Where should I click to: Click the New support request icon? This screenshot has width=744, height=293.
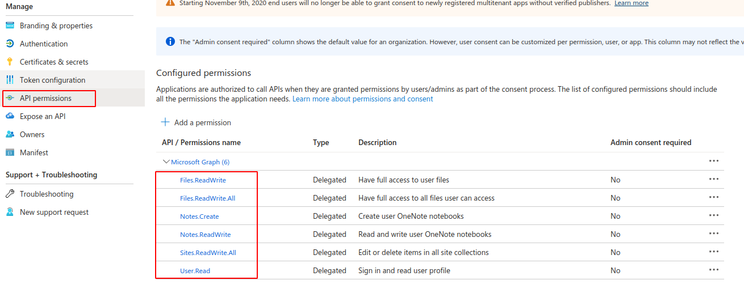coord(10,212)
